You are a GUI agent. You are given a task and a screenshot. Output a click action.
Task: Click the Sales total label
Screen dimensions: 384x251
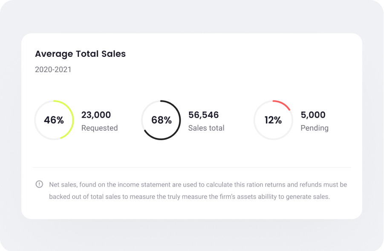tap(206, 128)
